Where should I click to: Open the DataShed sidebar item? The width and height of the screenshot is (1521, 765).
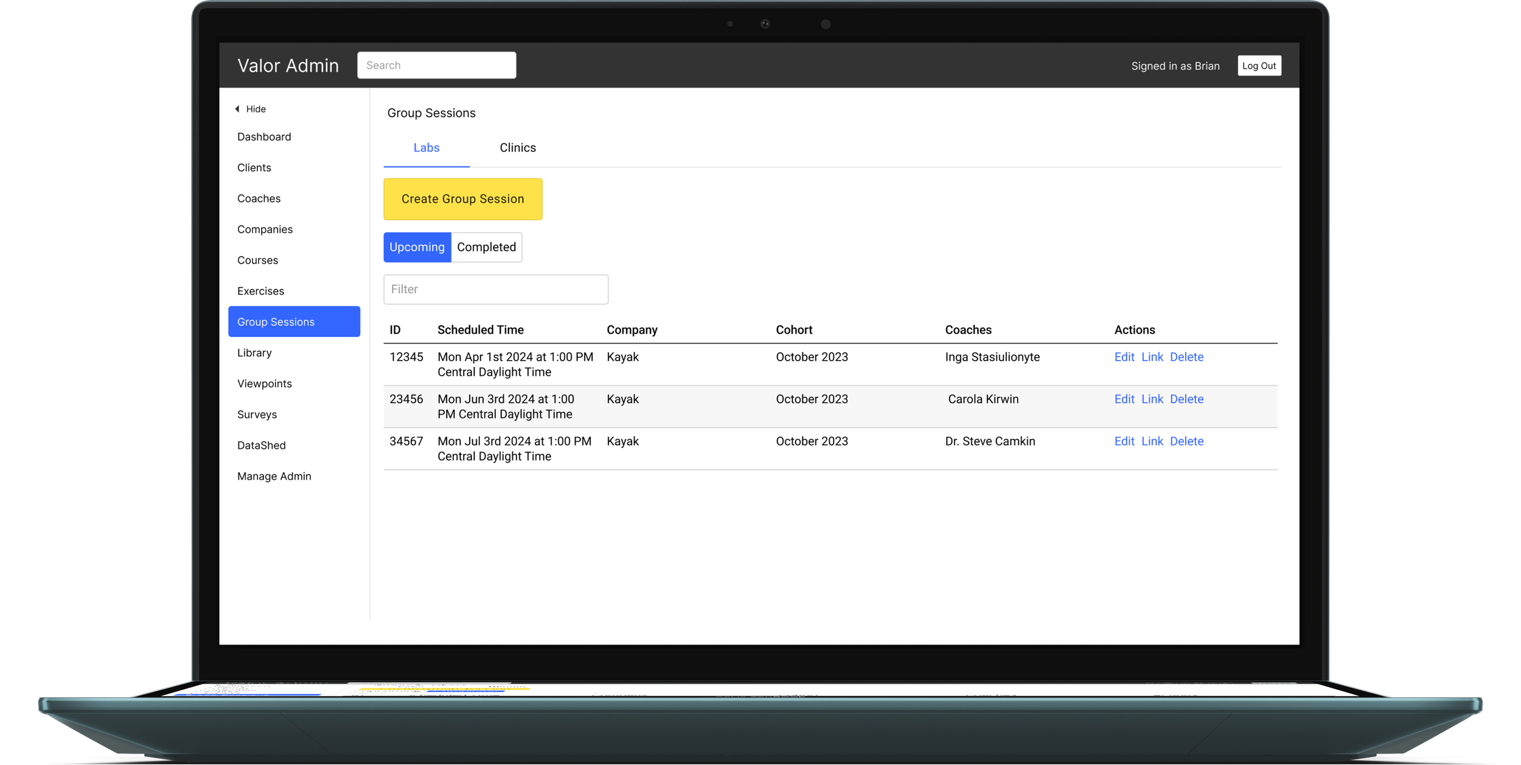pos(261,446)
